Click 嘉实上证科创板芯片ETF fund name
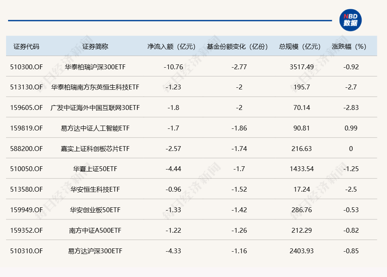The width and height of the screenshot is (387, 277). pos(95,149)
